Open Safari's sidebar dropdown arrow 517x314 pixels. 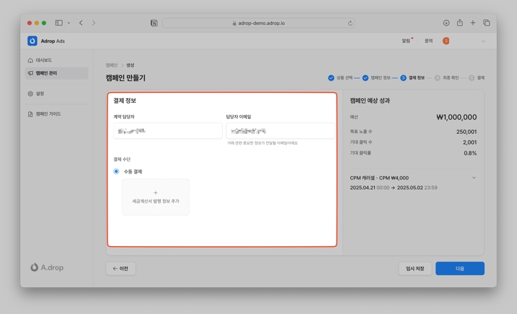click(69, 23)
